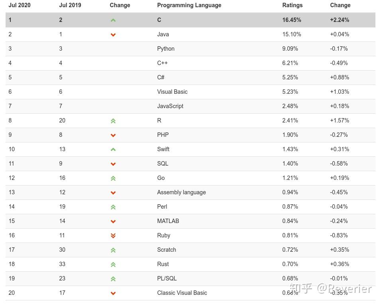
Task: Click the double up arrow in R row
Action: tap(113, 121)
